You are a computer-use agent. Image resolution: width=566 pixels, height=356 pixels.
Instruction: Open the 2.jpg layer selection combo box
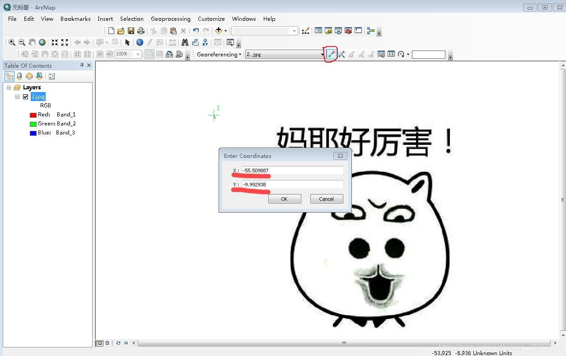point(285,54)
